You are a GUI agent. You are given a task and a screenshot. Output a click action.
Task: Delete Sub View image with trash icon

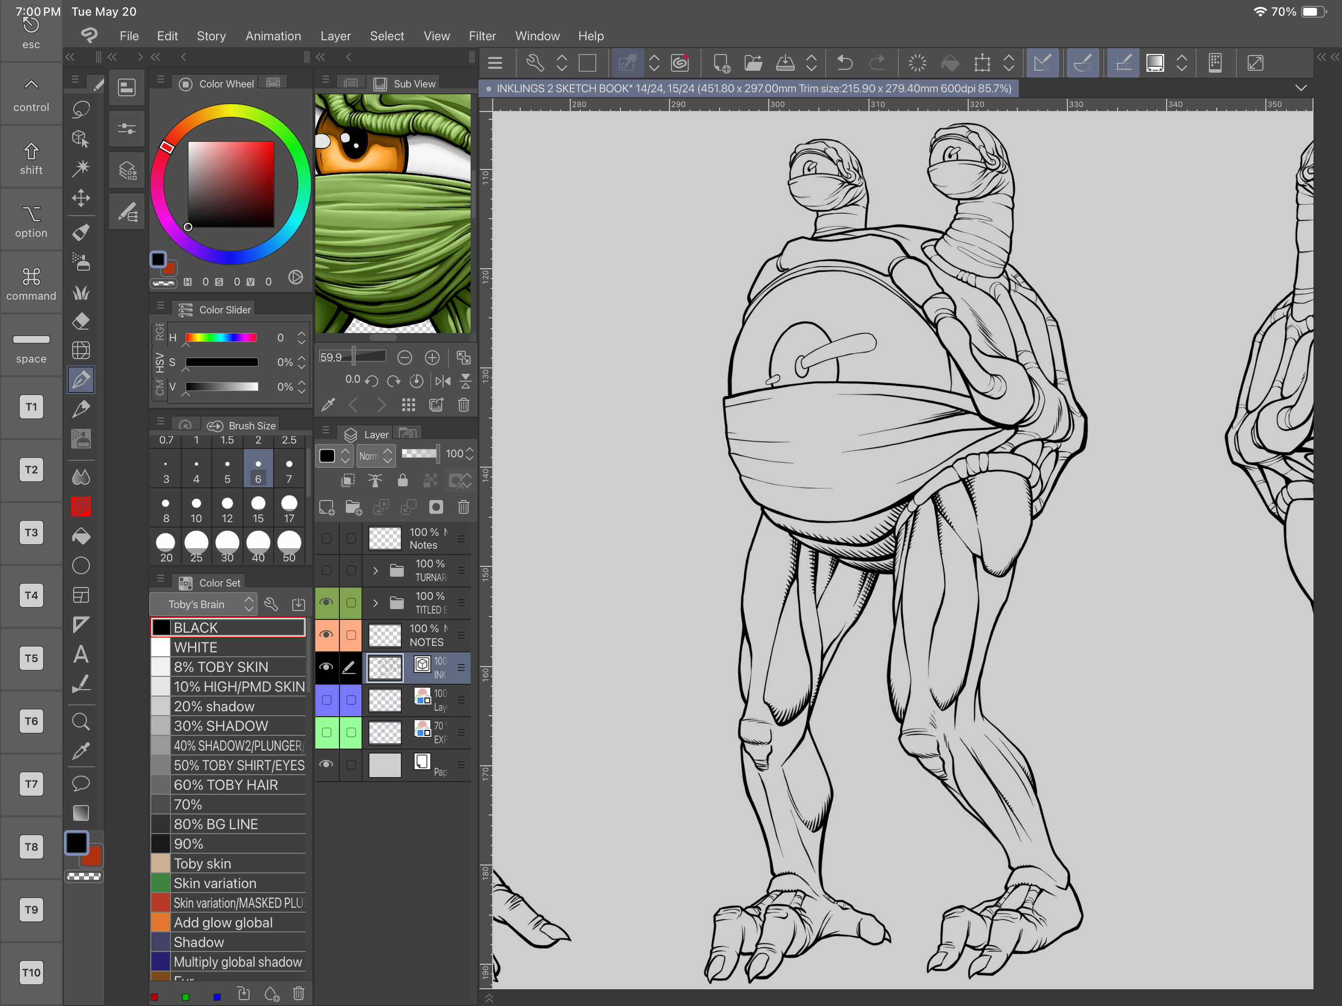(x=464, y=405)
